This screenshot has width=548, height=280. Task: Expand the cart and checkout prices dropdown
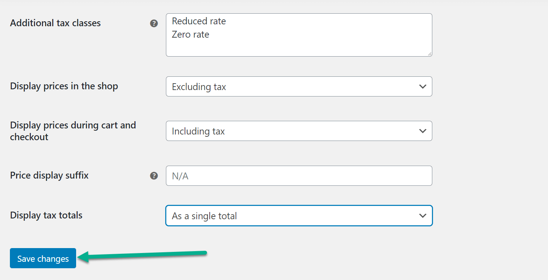(299, 131)
